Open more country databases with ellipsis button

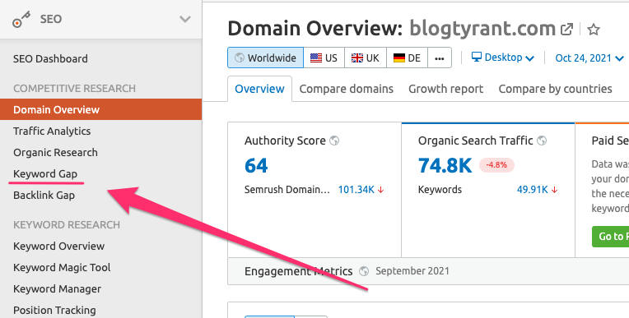click(440, 58)
